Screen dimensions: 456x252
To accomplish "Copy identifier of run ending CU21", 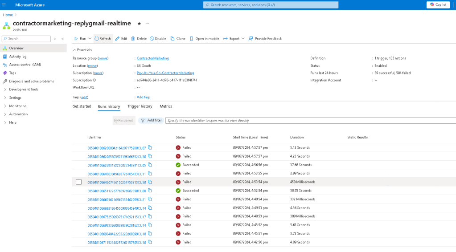I will [150, 199].
